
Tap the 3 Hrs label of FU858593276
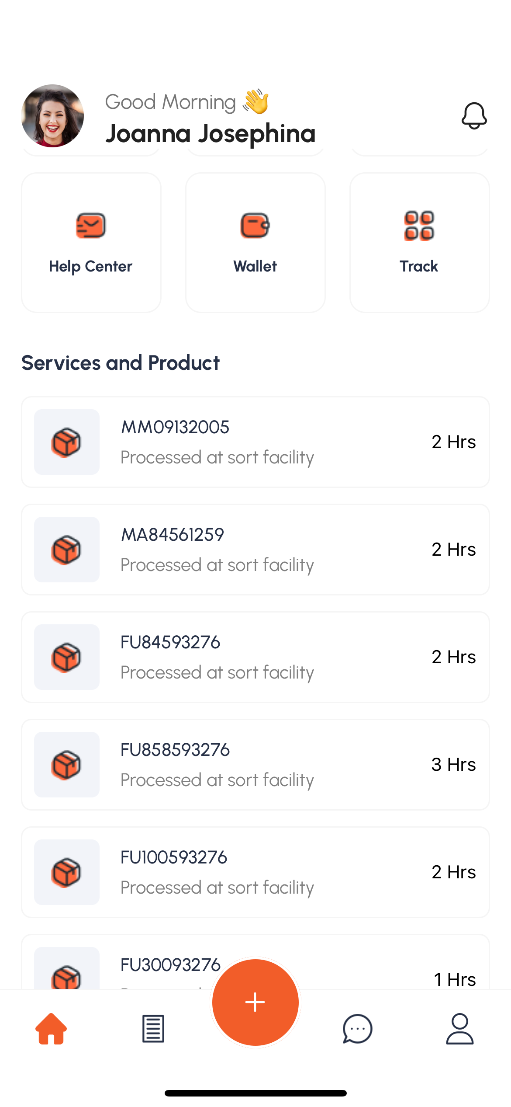pos(453,765)
